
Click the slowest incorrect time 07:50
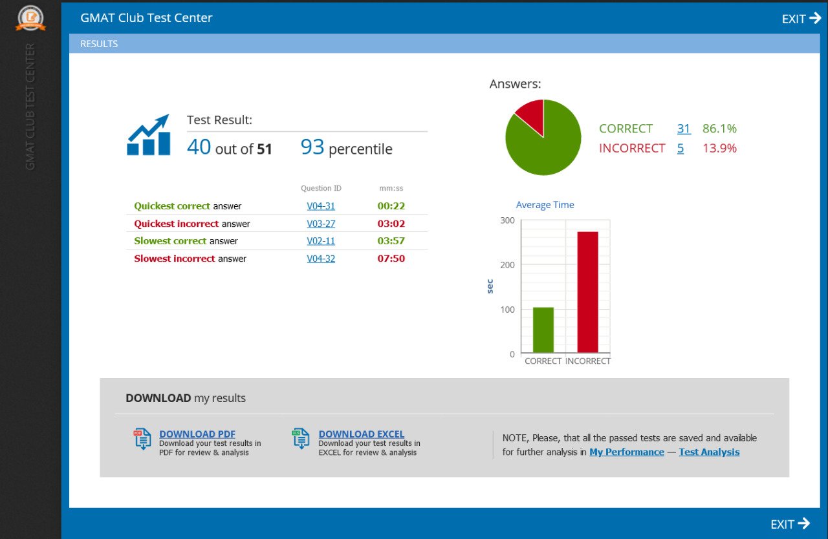(391, 259)
